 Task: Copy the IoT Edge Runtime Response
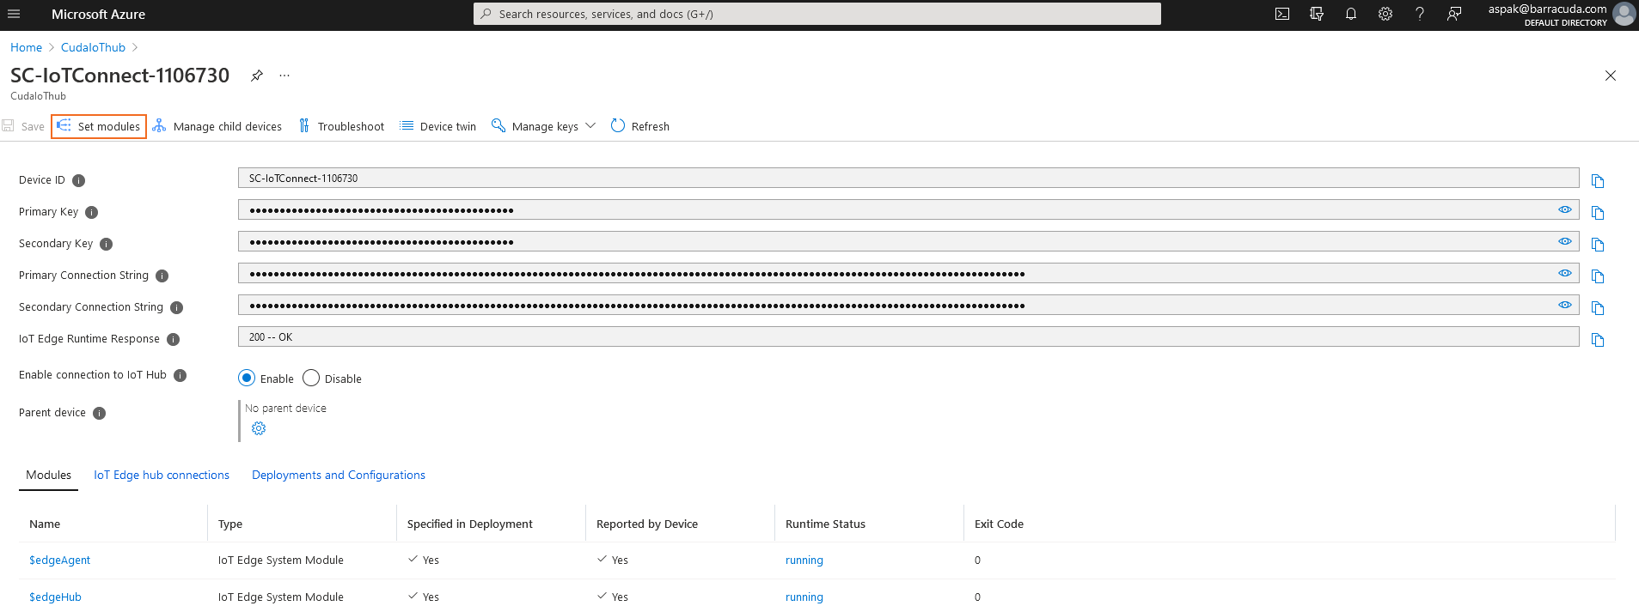coord(1598,340)
